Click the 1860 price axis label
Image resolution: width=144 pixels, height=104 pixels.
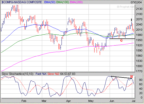click(139, 56)
